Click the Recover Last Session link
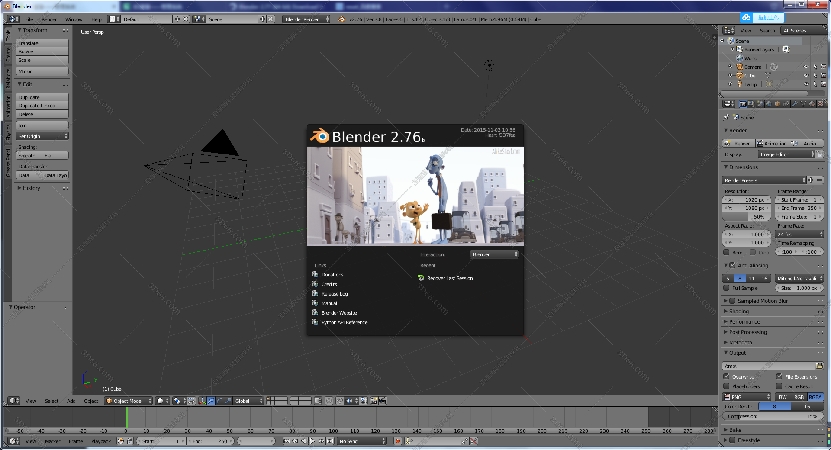This screenshot has width=831, height=450. (x=449, y=278)
